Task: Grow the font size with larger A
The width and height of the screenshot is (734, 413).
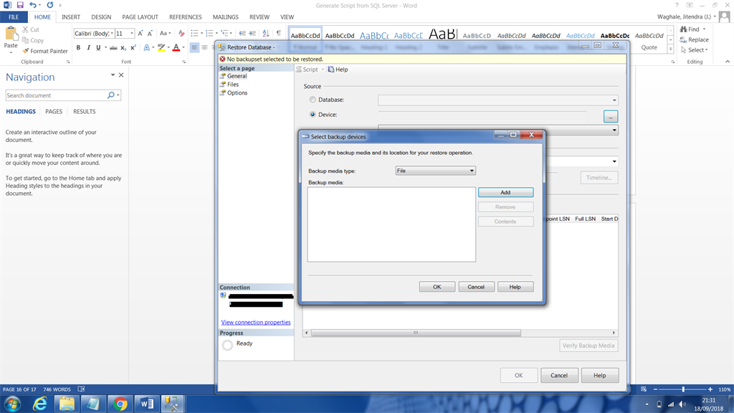Action: pyautogui.click(x=140, y=33)
